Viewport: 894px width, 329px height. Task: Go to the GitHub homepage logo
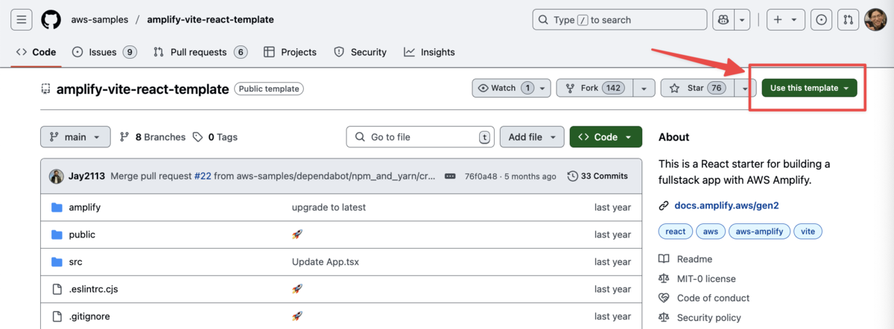point(51,19)
